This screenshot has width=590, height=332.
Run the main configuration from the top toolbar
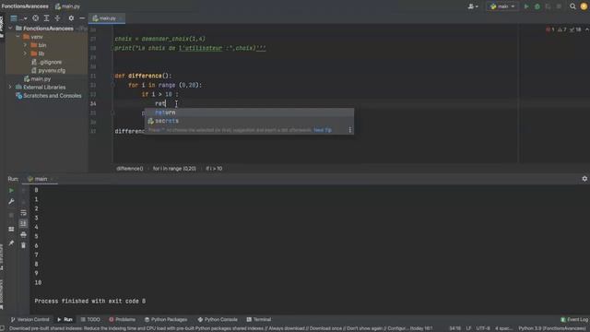tap(526, 6)
